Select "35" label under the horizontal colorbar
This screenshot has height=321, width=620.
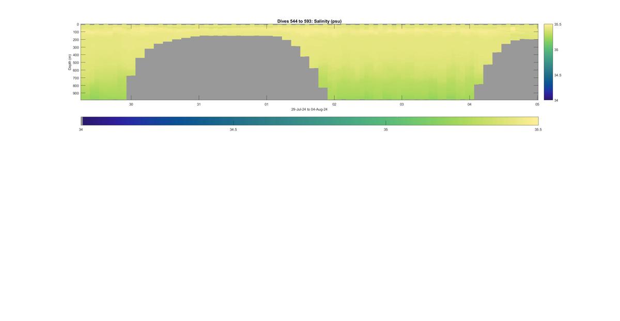click(x=386, y=130)
